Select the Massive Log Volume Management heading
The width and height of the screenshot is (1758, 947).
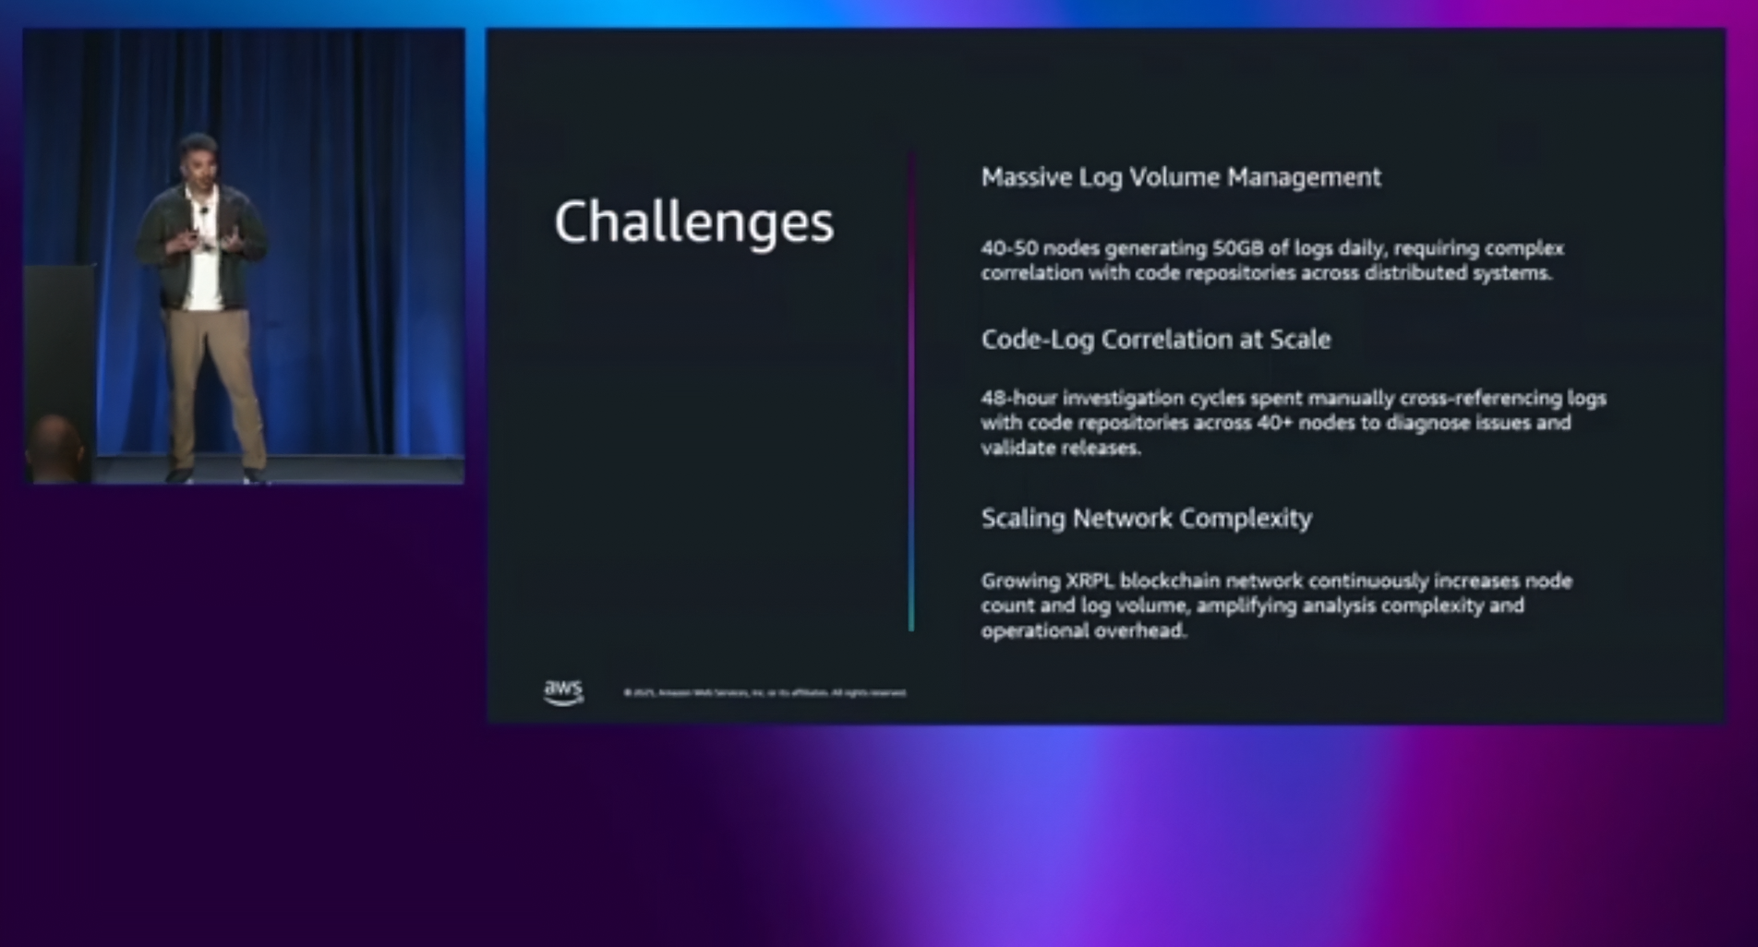pyautogui.click(x=1181, y=177)
